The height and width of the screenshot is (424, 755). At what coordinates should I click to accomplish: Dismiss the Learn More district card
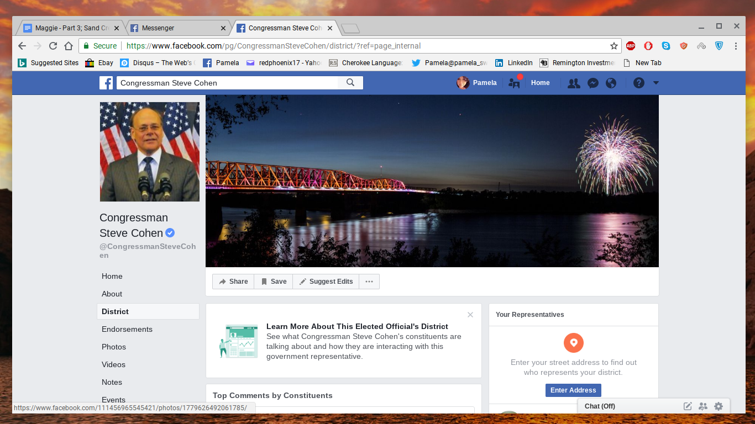coord(470,315)
